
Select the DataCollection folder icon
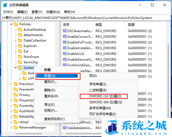pos(20,41)
